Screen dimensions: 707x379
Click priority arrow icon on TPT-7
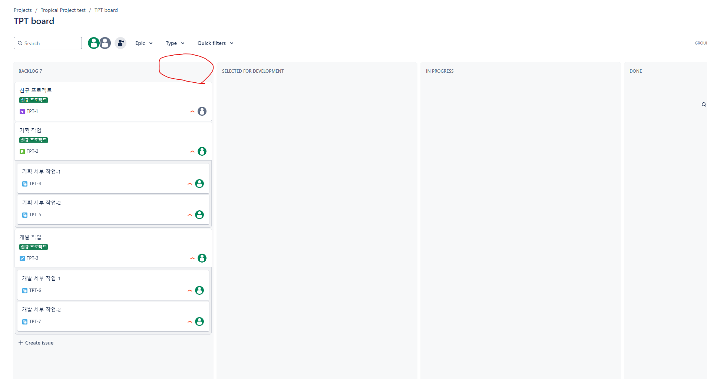click(x=190, y=322)
